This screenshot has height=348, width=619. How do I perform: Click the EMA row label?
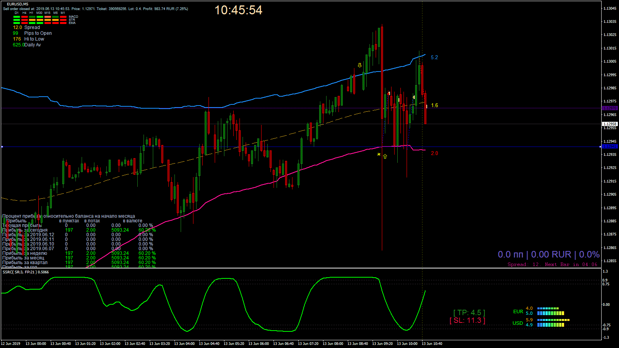pos(72,23)
